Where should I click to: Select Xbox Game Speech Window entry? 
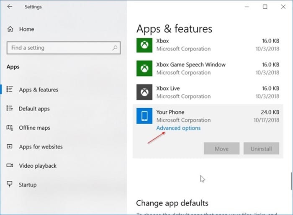click(208, 68)
